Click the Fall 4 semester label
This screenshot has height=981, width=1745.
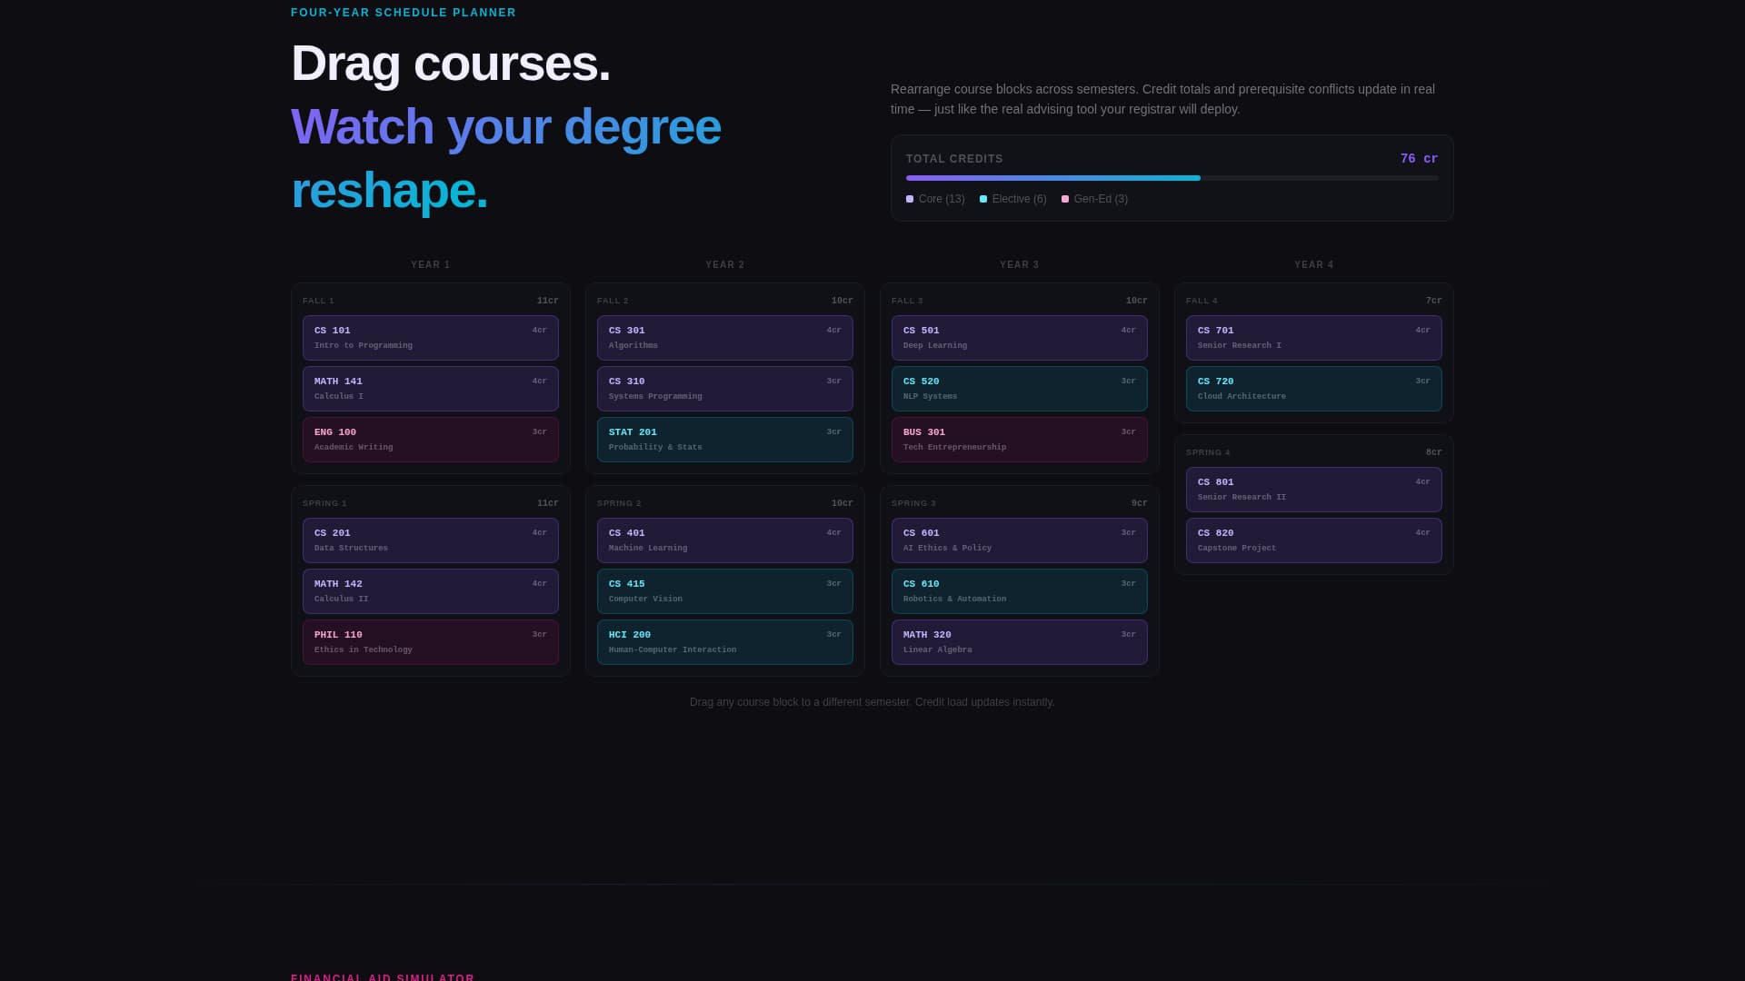pos(1202,301)
